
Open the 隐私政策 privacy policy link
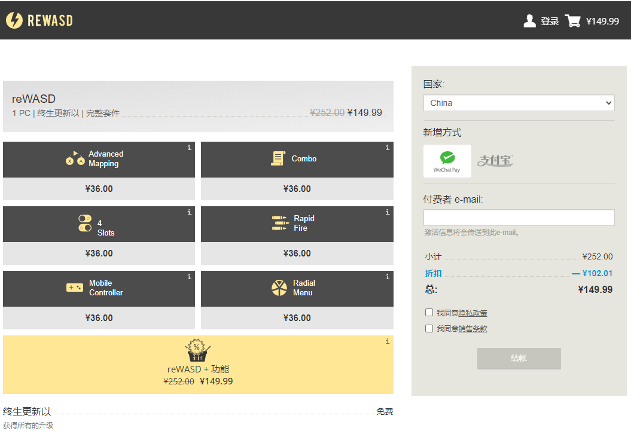(473, 313)
